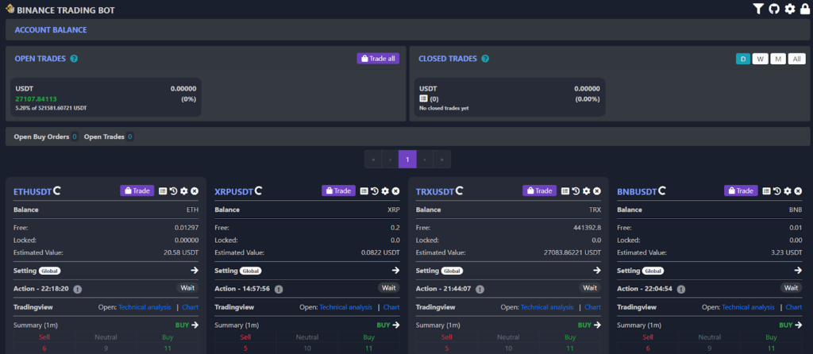813x354 pixels.
Task: Expand the TRXUSDT Setting arrow
Action: click(x=597, y=271)
